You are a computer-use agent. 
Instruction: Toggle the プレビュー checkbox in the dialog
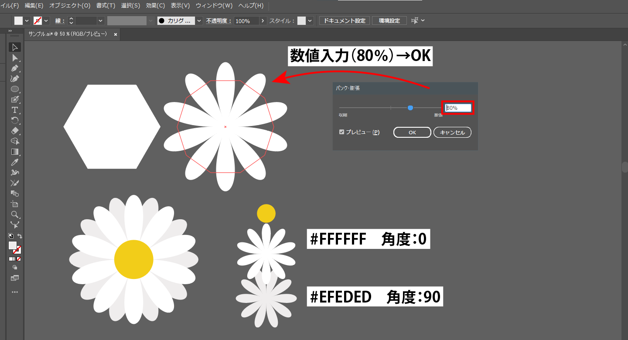click(341, 132)
